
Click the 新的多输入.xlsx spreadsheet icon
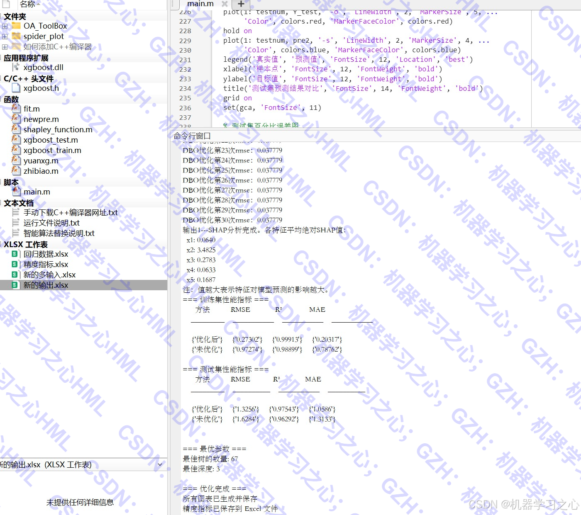pyautogui.click(x=15, y=275)
